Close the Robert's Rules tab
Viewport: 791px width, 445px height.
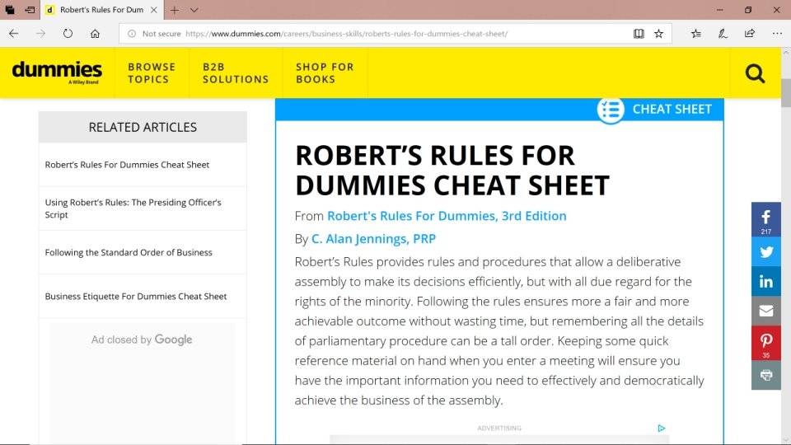[x=154, y=10]
